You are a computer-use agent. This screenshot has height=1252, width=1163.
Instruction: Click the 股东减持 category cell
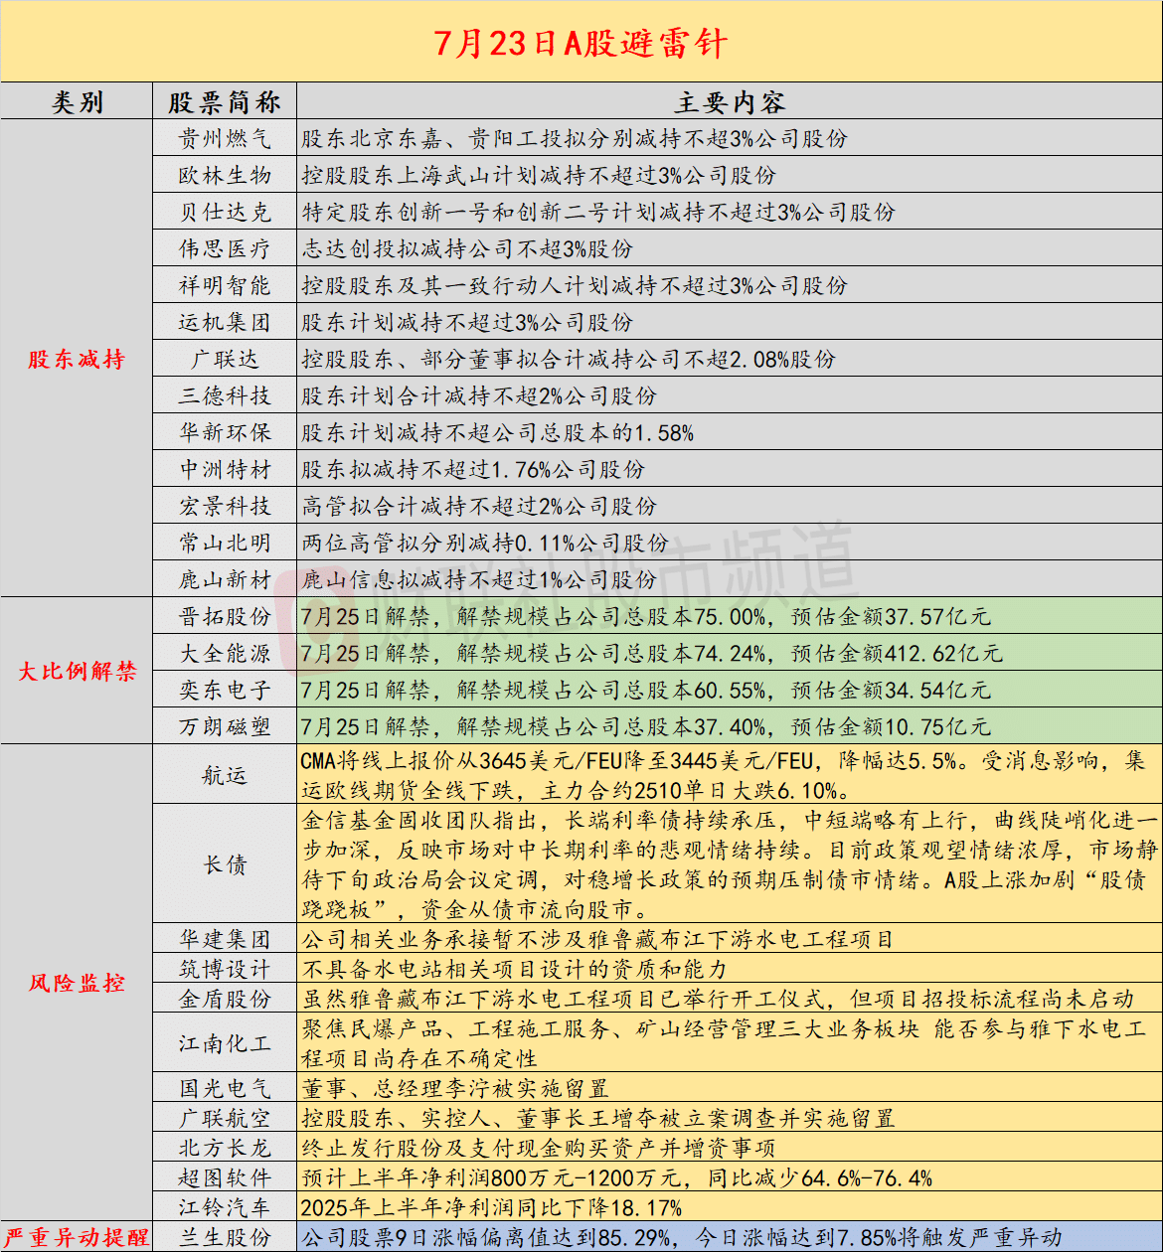77,359
